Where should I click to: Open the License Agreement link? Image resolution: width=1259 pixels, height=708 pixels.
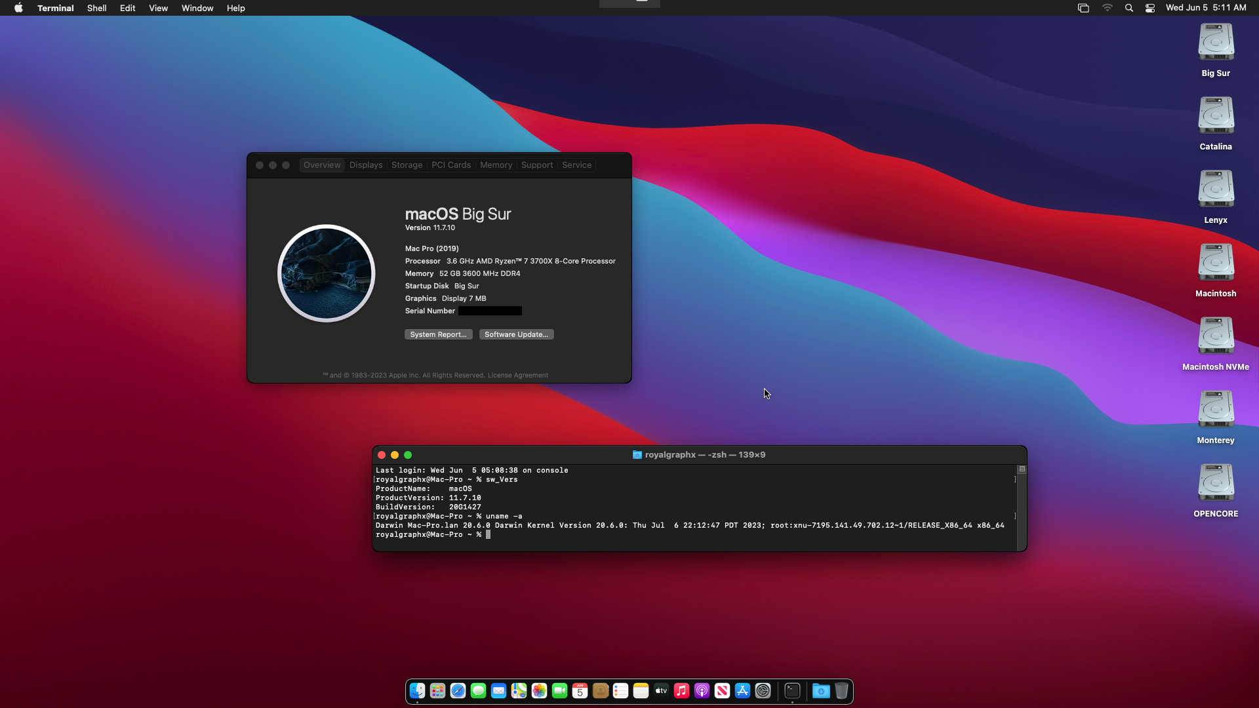click(x=518, y=376)
